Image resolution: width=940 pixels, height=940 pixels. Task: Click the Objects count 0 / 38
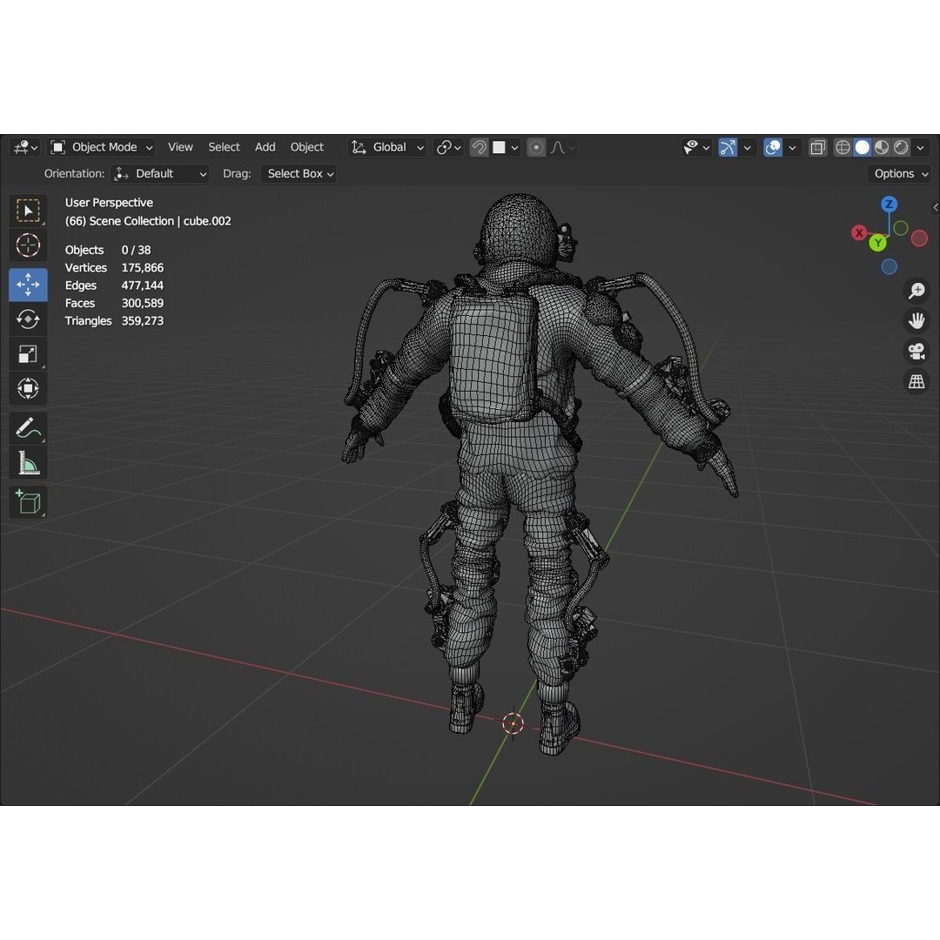coord(136,250)
